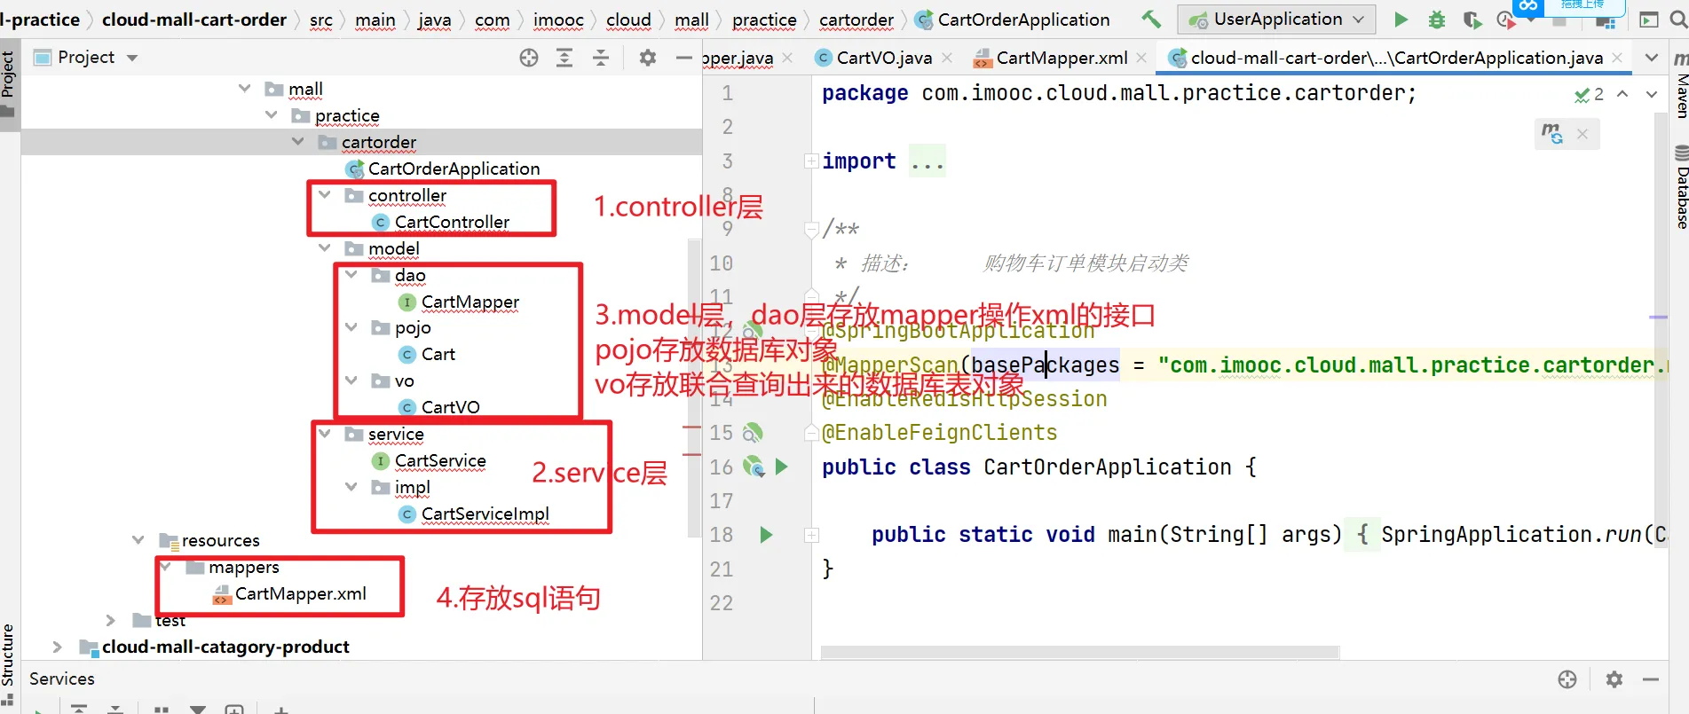Viewport: 1689px width, 714px height.
Task: Jump to previous highlighted problem arrow
Action: (x=1622, y=94)
